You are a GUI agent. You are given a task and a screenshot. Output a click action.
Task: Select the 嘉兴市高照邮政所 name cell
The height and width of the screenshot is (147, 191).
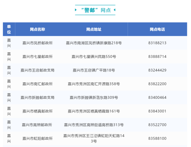point(37,125)
